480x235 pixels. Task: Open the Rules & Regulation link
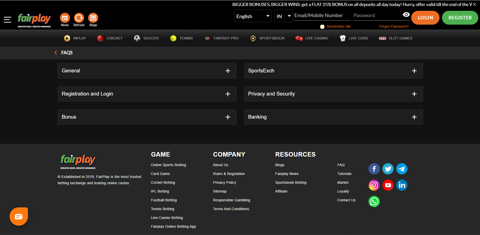pyautogui.click(x=229, y=174)
